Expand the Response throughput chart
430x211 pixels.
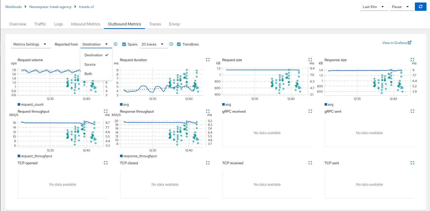208,111
